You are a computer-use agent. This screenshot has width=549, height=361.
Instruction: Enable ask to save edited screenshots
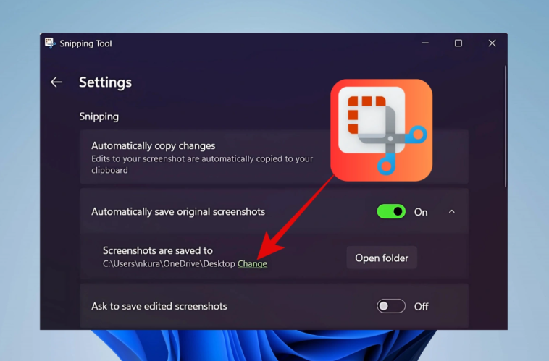[x=391, y=306]
